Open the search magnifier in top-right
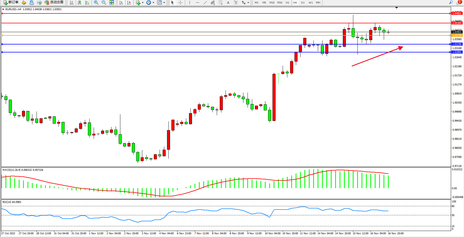The width and height of the screenshot is (464, 237). [x=451, y=2]
